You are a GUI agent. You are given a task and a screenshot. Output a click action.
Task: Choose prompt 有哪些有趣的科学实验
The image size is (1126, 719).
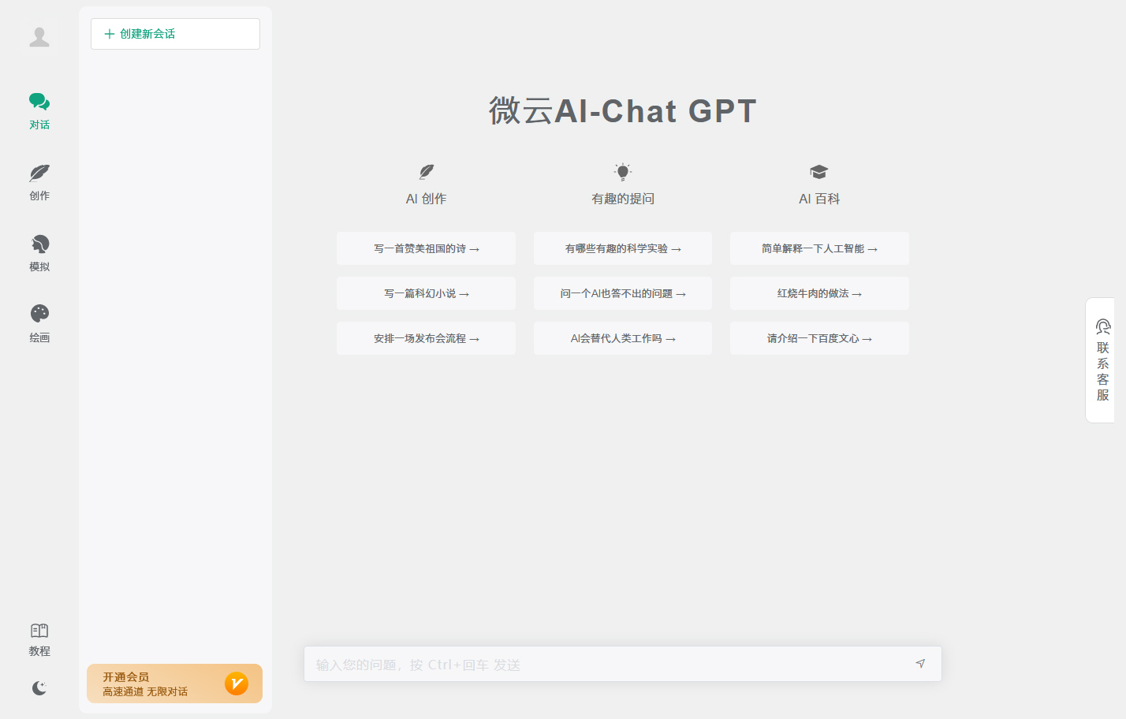tap(623, 248)
